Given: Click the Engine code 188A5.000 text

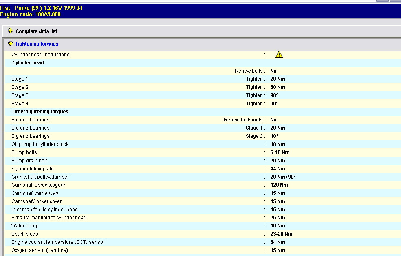Looking at the screenshot, I should [x=30, y=14].
